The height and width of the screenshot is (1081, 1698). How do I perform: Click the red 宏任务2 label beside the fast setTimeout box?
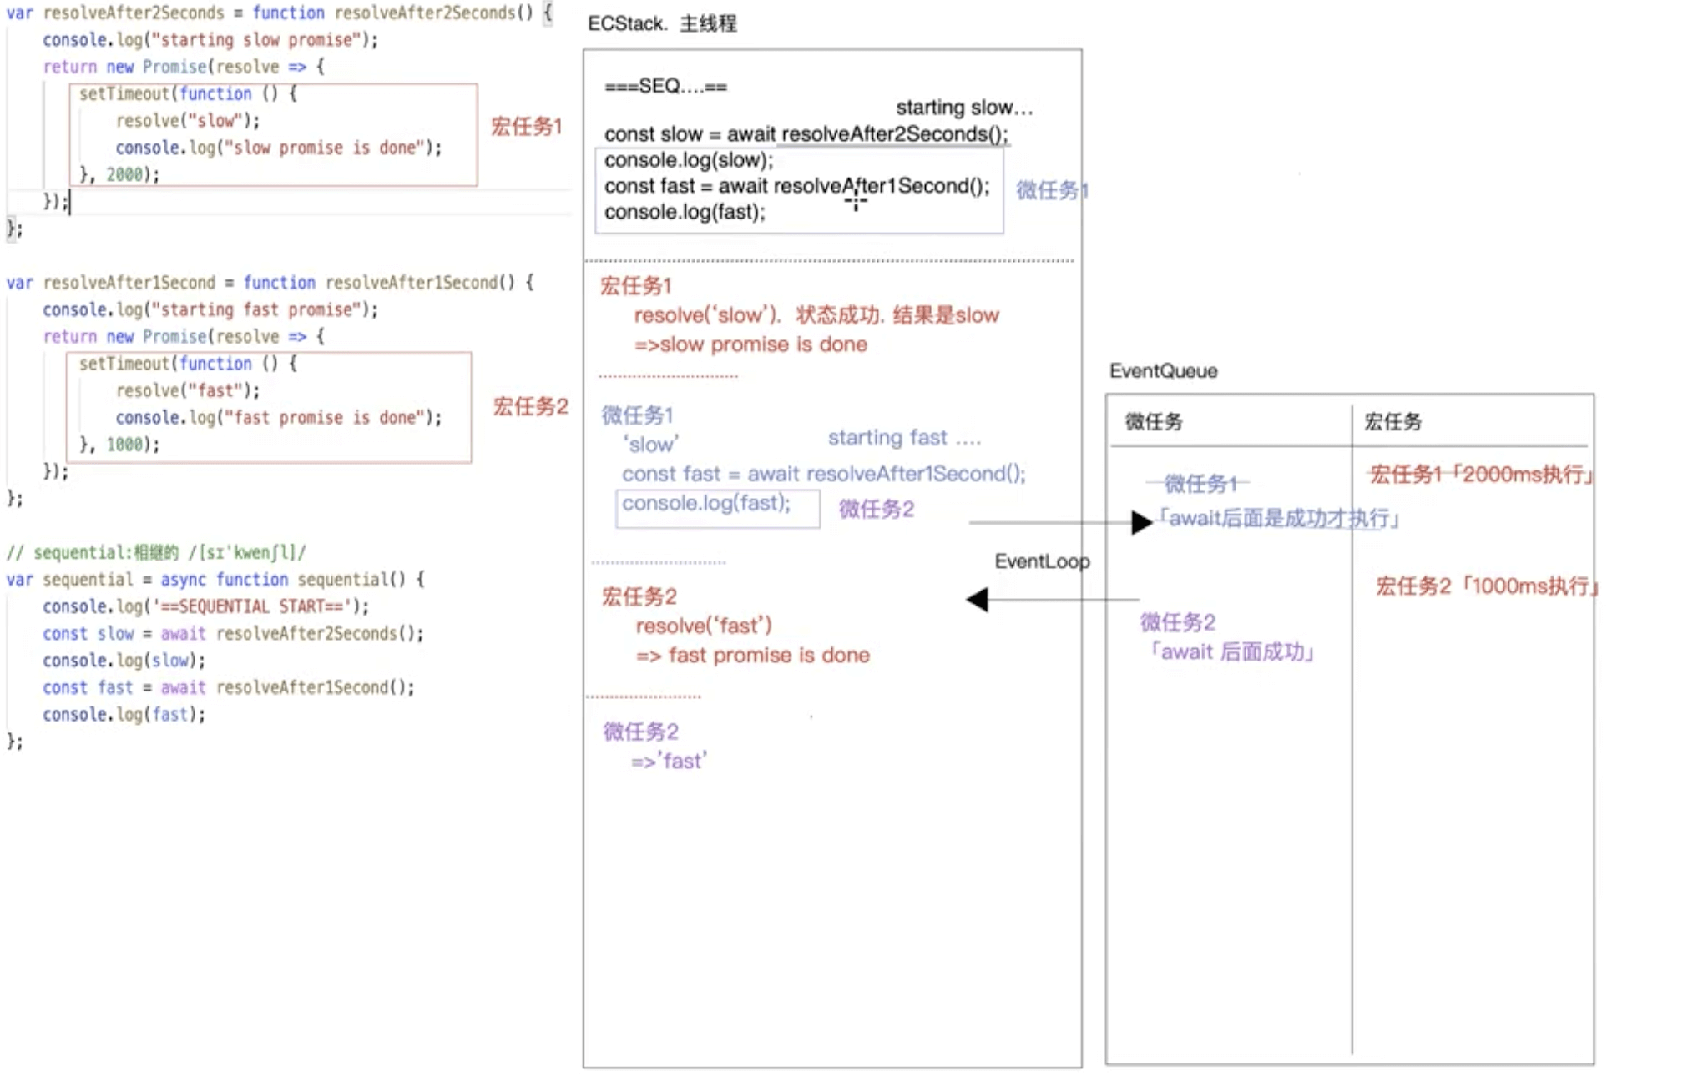pos(530,406)
